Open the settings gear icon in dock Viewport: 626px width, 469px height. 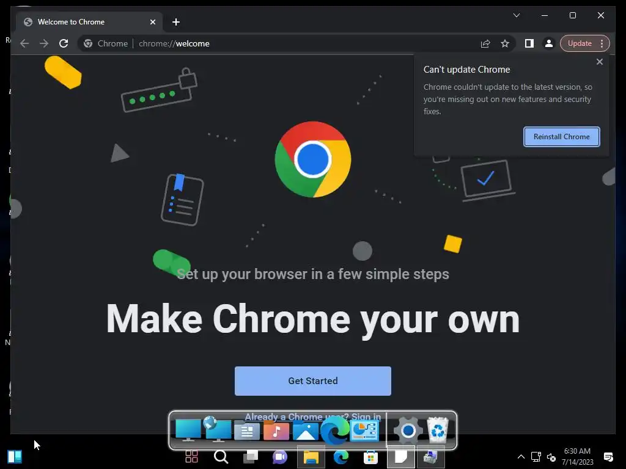pyautogui.click(x=408, y=431)
